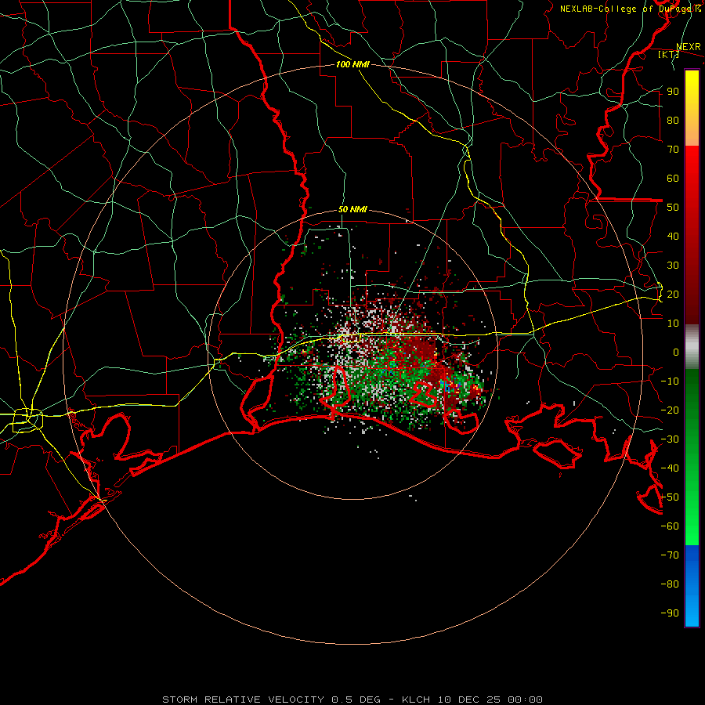Click the 100 NMI range ring label
705x705 pixels.
(x=352, y=64)
